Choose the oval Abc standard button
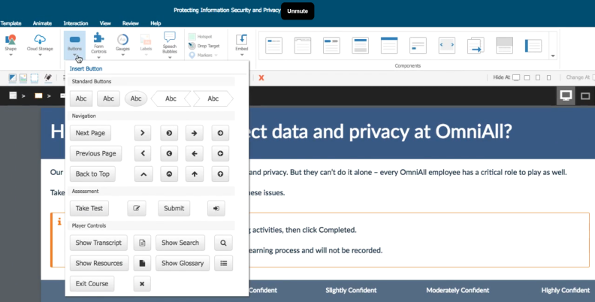 click(136, 98)
